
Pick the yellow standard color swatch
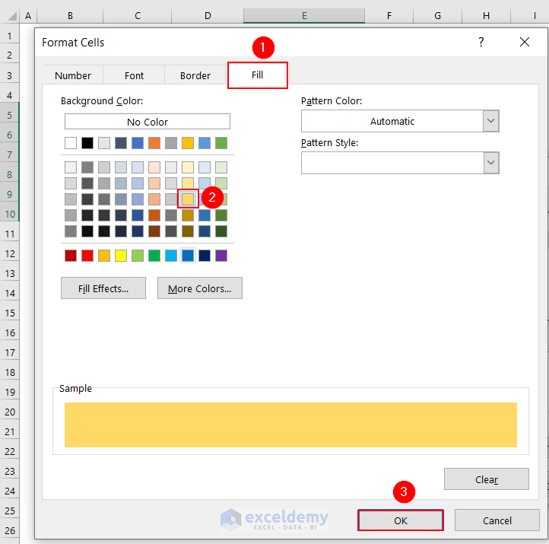[x=121, y=256]
